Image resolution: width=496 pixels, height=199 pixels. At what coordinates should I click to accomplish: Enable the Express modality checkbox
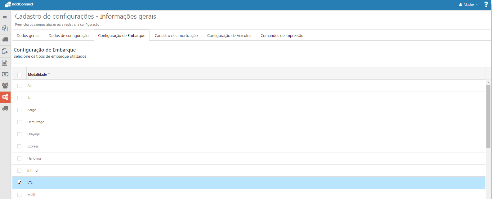(x=20, y=146)
